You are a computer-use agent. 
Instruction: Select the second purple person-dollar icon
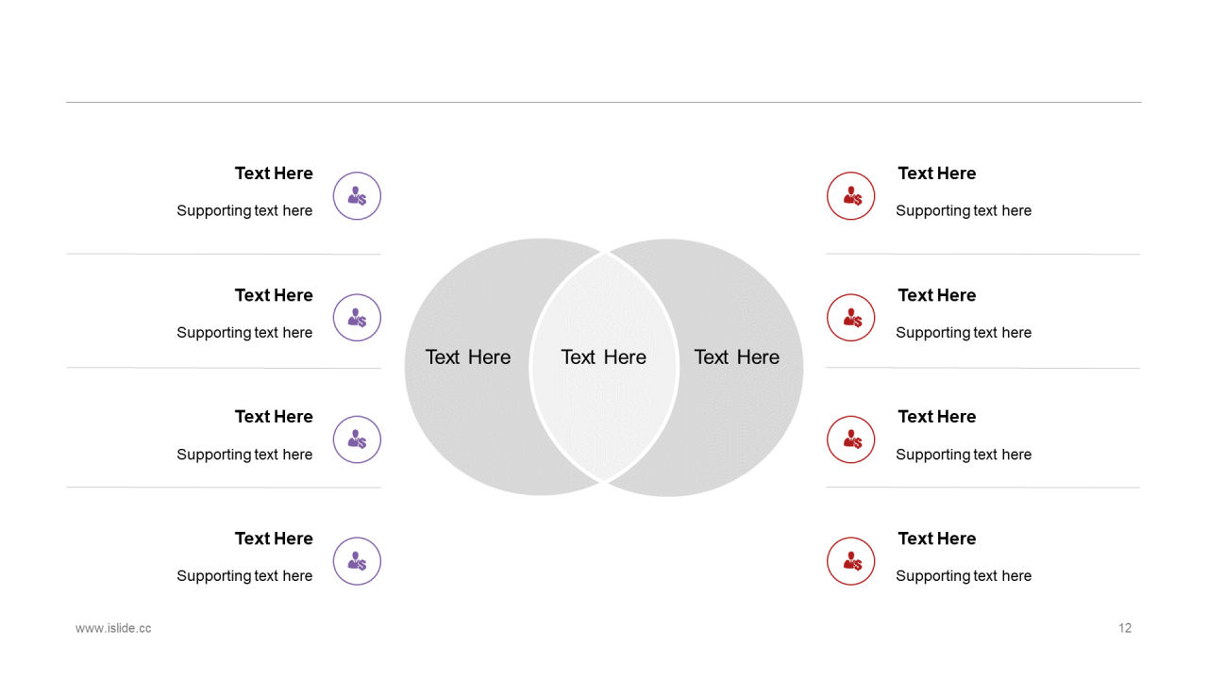coord(357,318)
